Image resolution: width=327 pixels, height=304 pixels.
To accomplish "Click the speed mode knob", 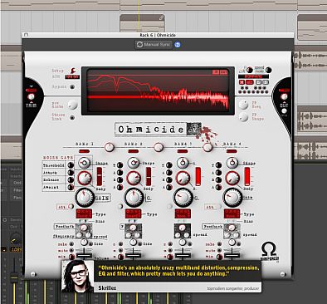I will [268, 70].
